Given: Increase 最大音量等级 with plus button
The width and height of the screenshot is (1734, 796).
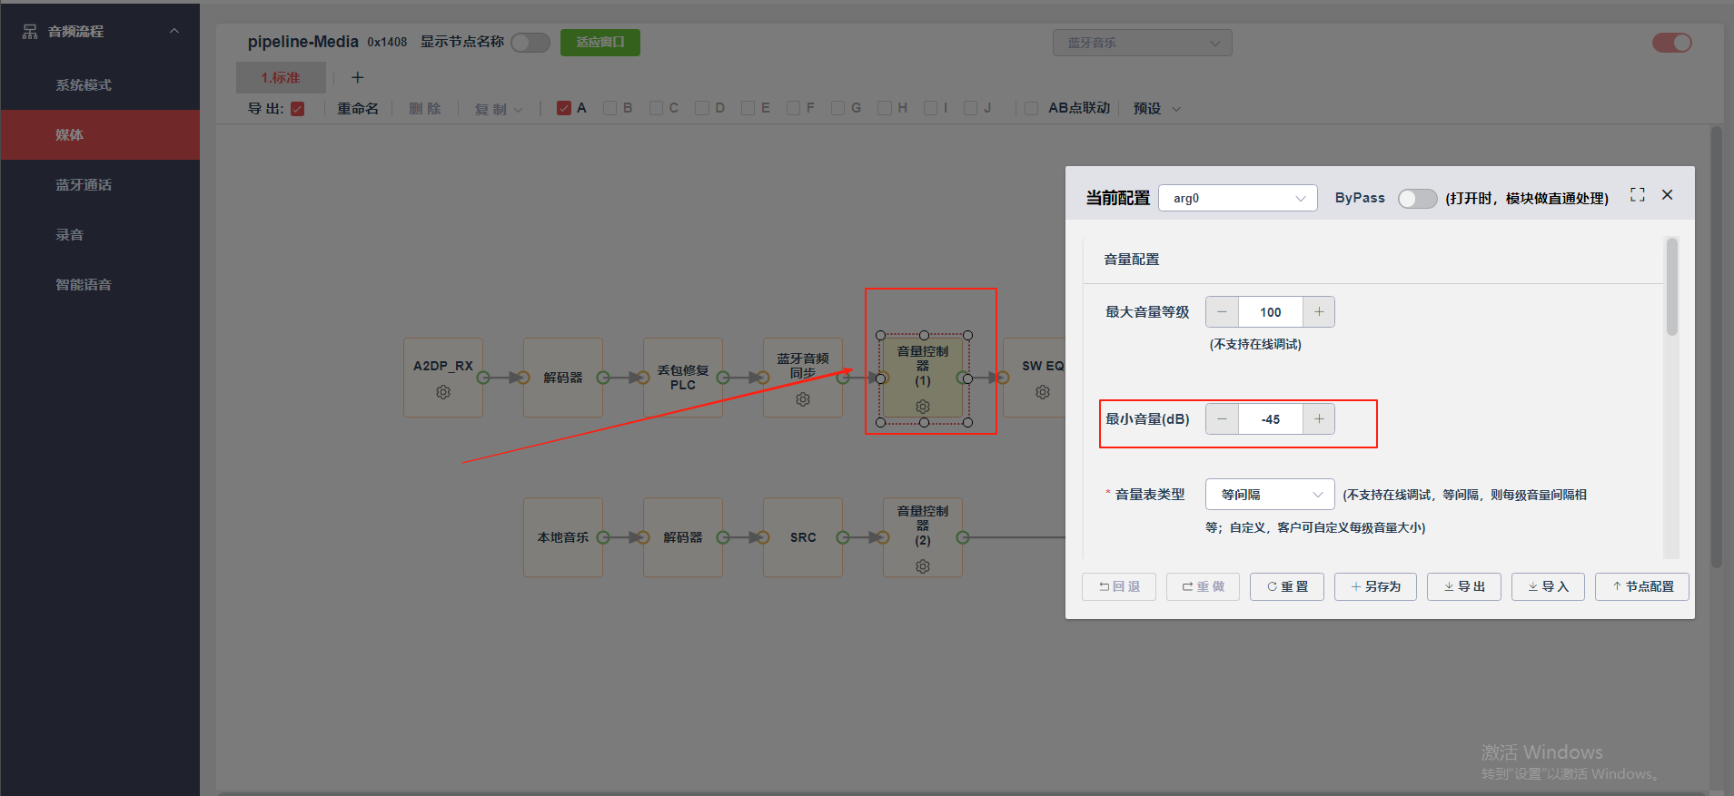Looking at the screenshot, I should coord(1319,312).
